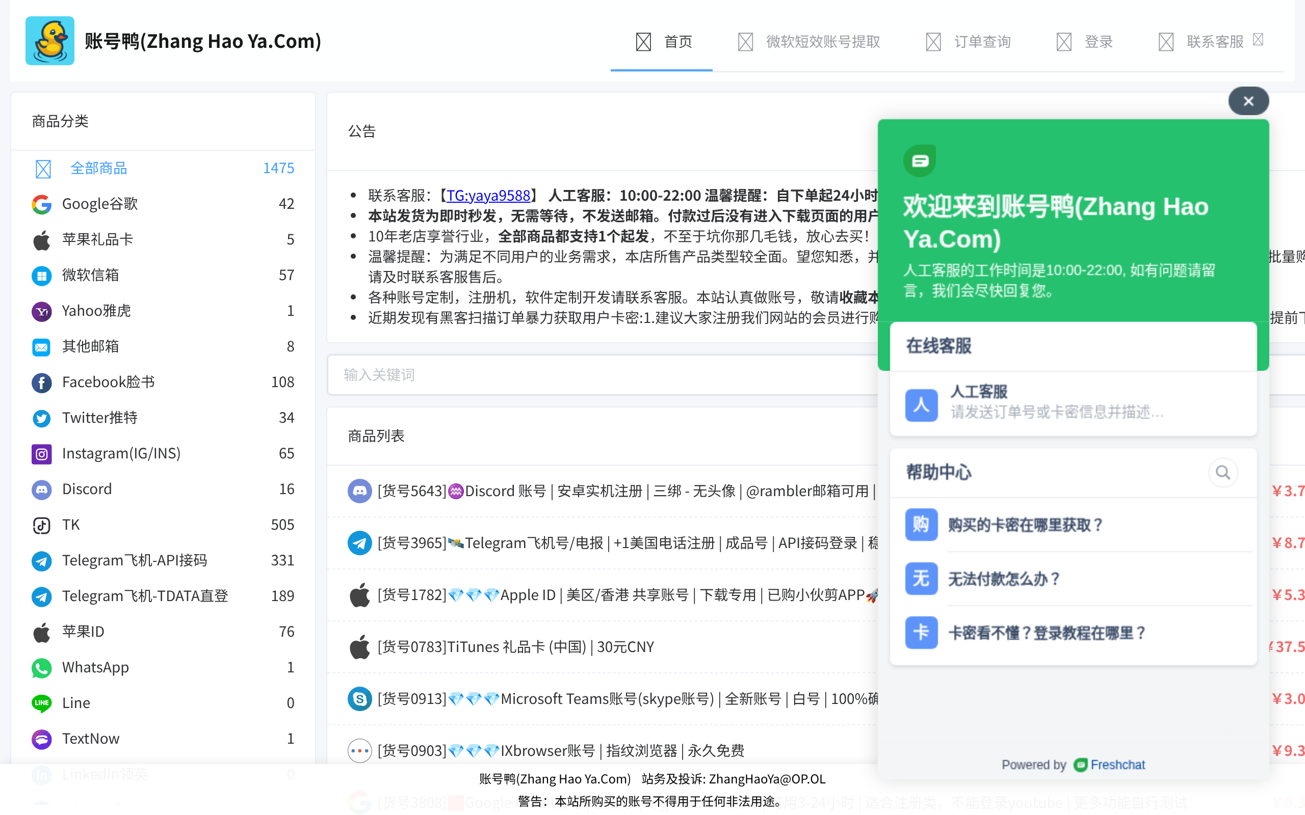
Task: Click the 微软信箱 Windows icon
Action: 41,276
